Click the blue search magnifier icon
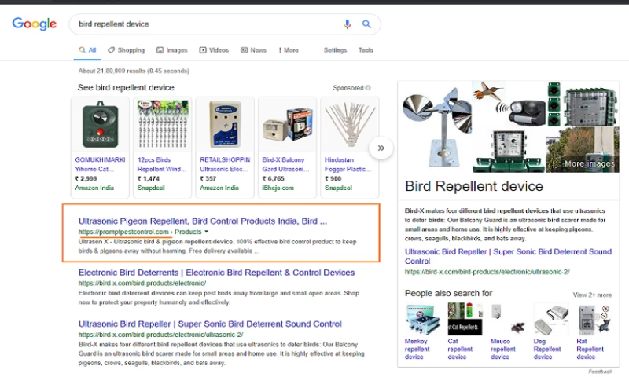Viewport: 629px width, 377px height. (366, 24)
